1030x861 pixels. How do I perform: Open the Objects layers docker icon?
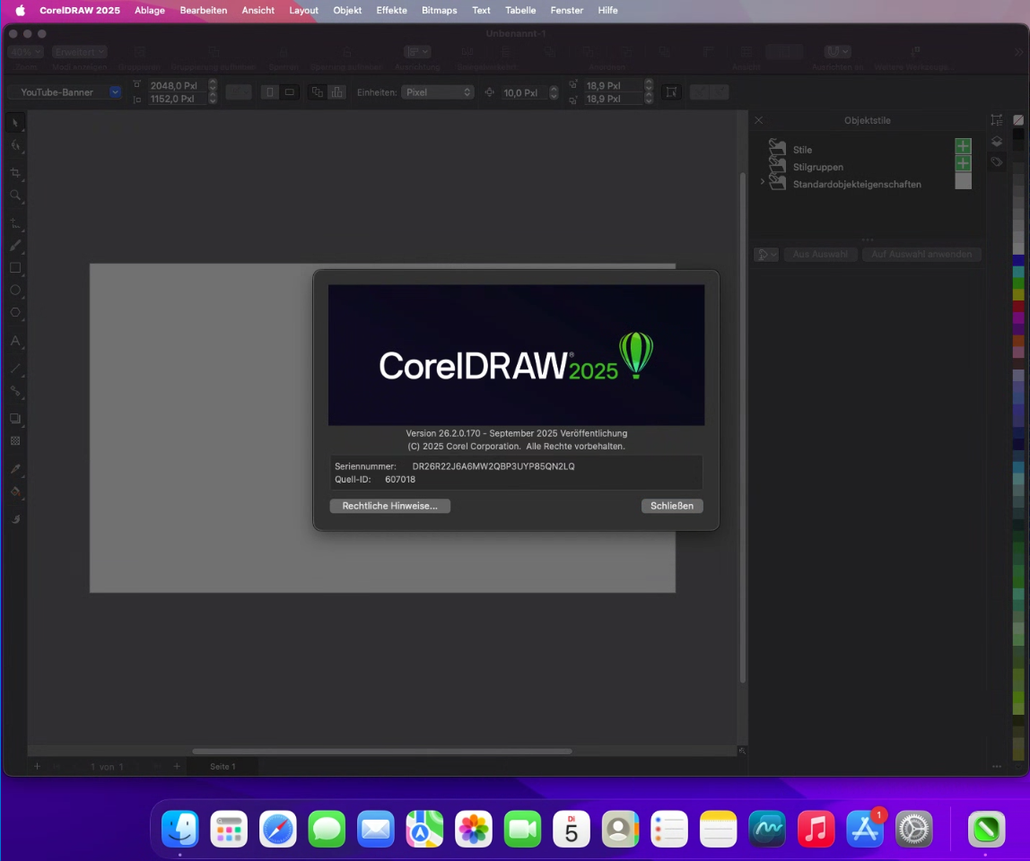997,141
